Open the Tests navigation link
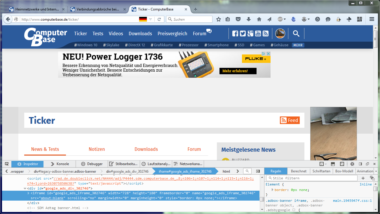Image resolution: width=380 pixels, height=214 pixels. [98, 33]
